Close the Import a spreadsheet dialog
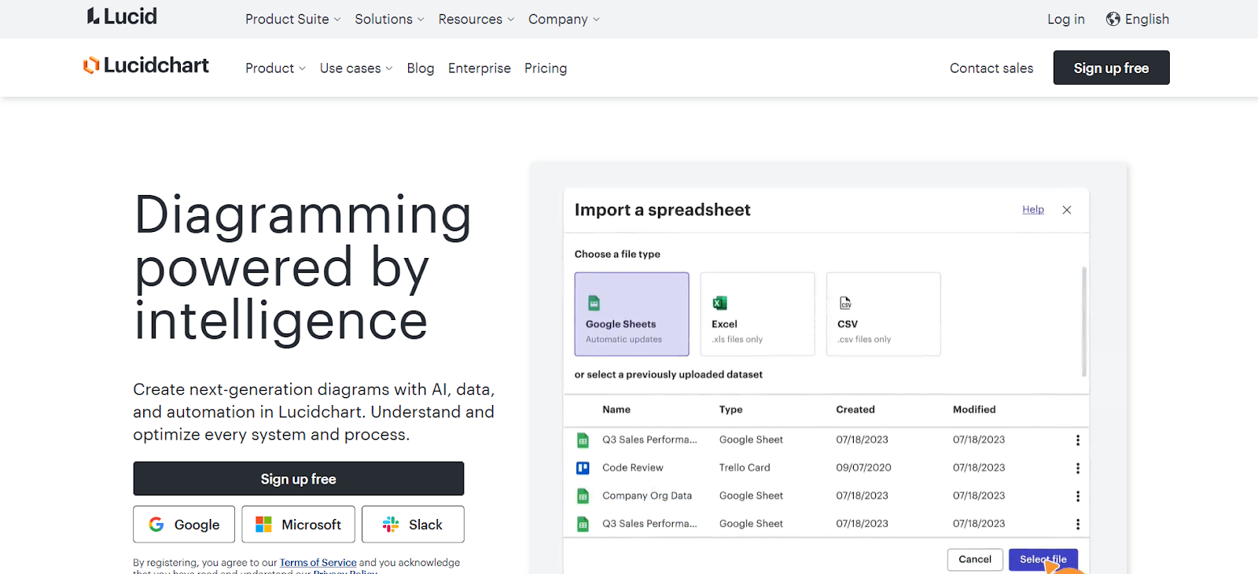The width and height of the screenshot is (1258, 574). 1067,210
